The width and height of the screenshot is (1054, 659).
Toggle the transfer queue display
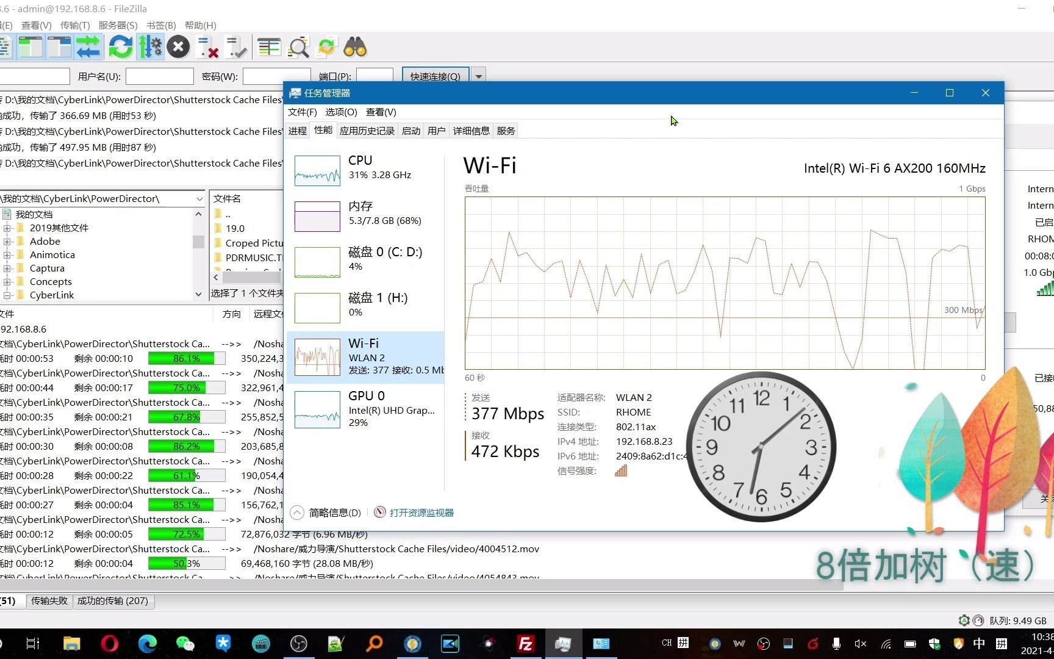click(88, 47)
